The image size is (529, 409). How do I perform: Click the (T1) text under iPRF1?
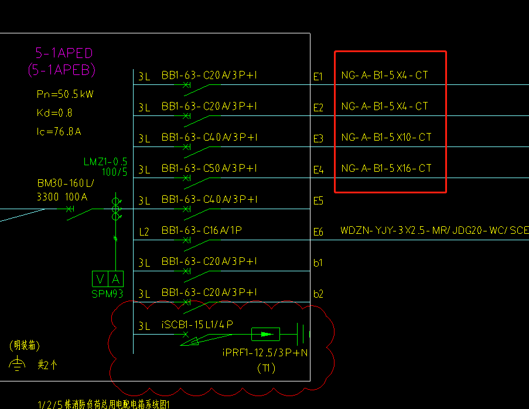pos(266,368)
